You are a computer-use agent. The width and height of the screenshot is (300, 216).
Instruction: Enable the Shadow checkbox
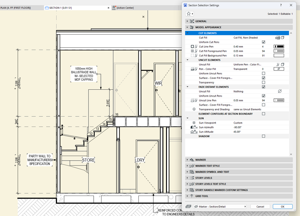[x=263, y=136]
